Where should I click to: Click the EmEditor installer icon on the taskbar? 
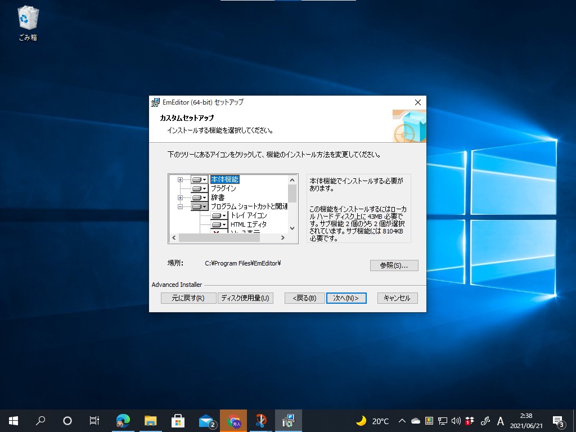click(288, 420)
